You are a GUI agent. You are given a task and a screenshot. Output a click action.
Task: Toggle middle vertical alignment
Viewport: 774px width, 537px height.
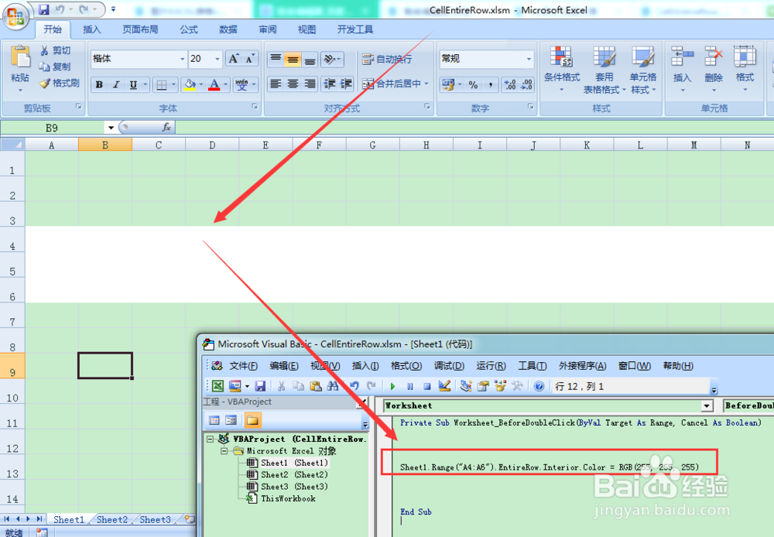(x=293, y=60)
